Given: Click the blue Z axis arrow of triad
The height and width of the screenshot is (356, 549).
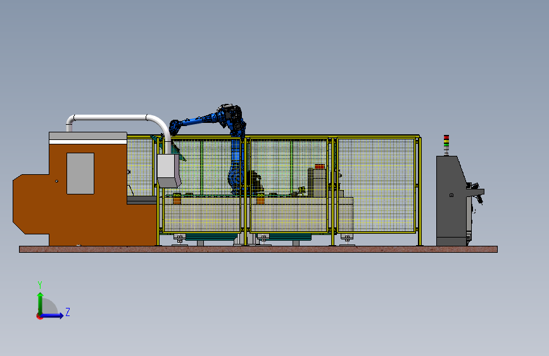Looking at the screenshot, I should click(52, 315).
